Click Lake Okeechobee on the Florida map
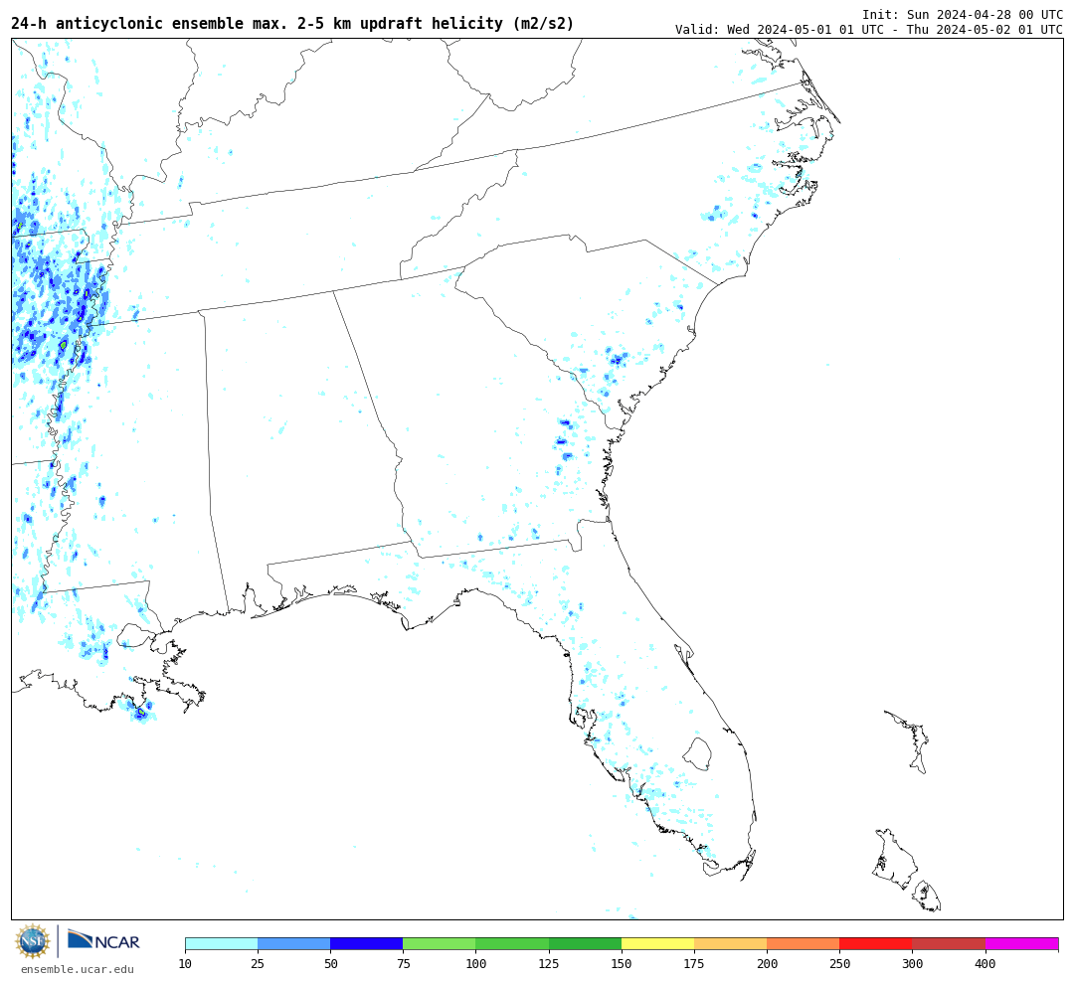The height and width of the screenshot is (982, 1074). click(x=698, y=753)
